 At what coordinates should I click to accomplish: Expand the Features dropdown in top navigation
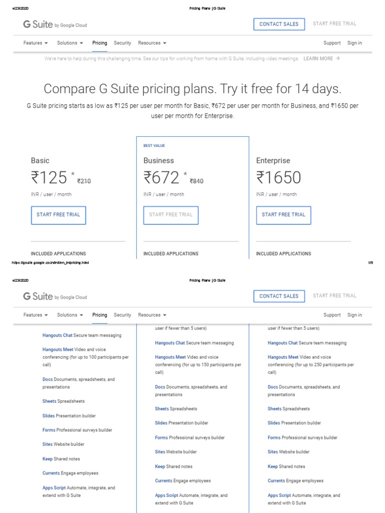pos(36,43)
